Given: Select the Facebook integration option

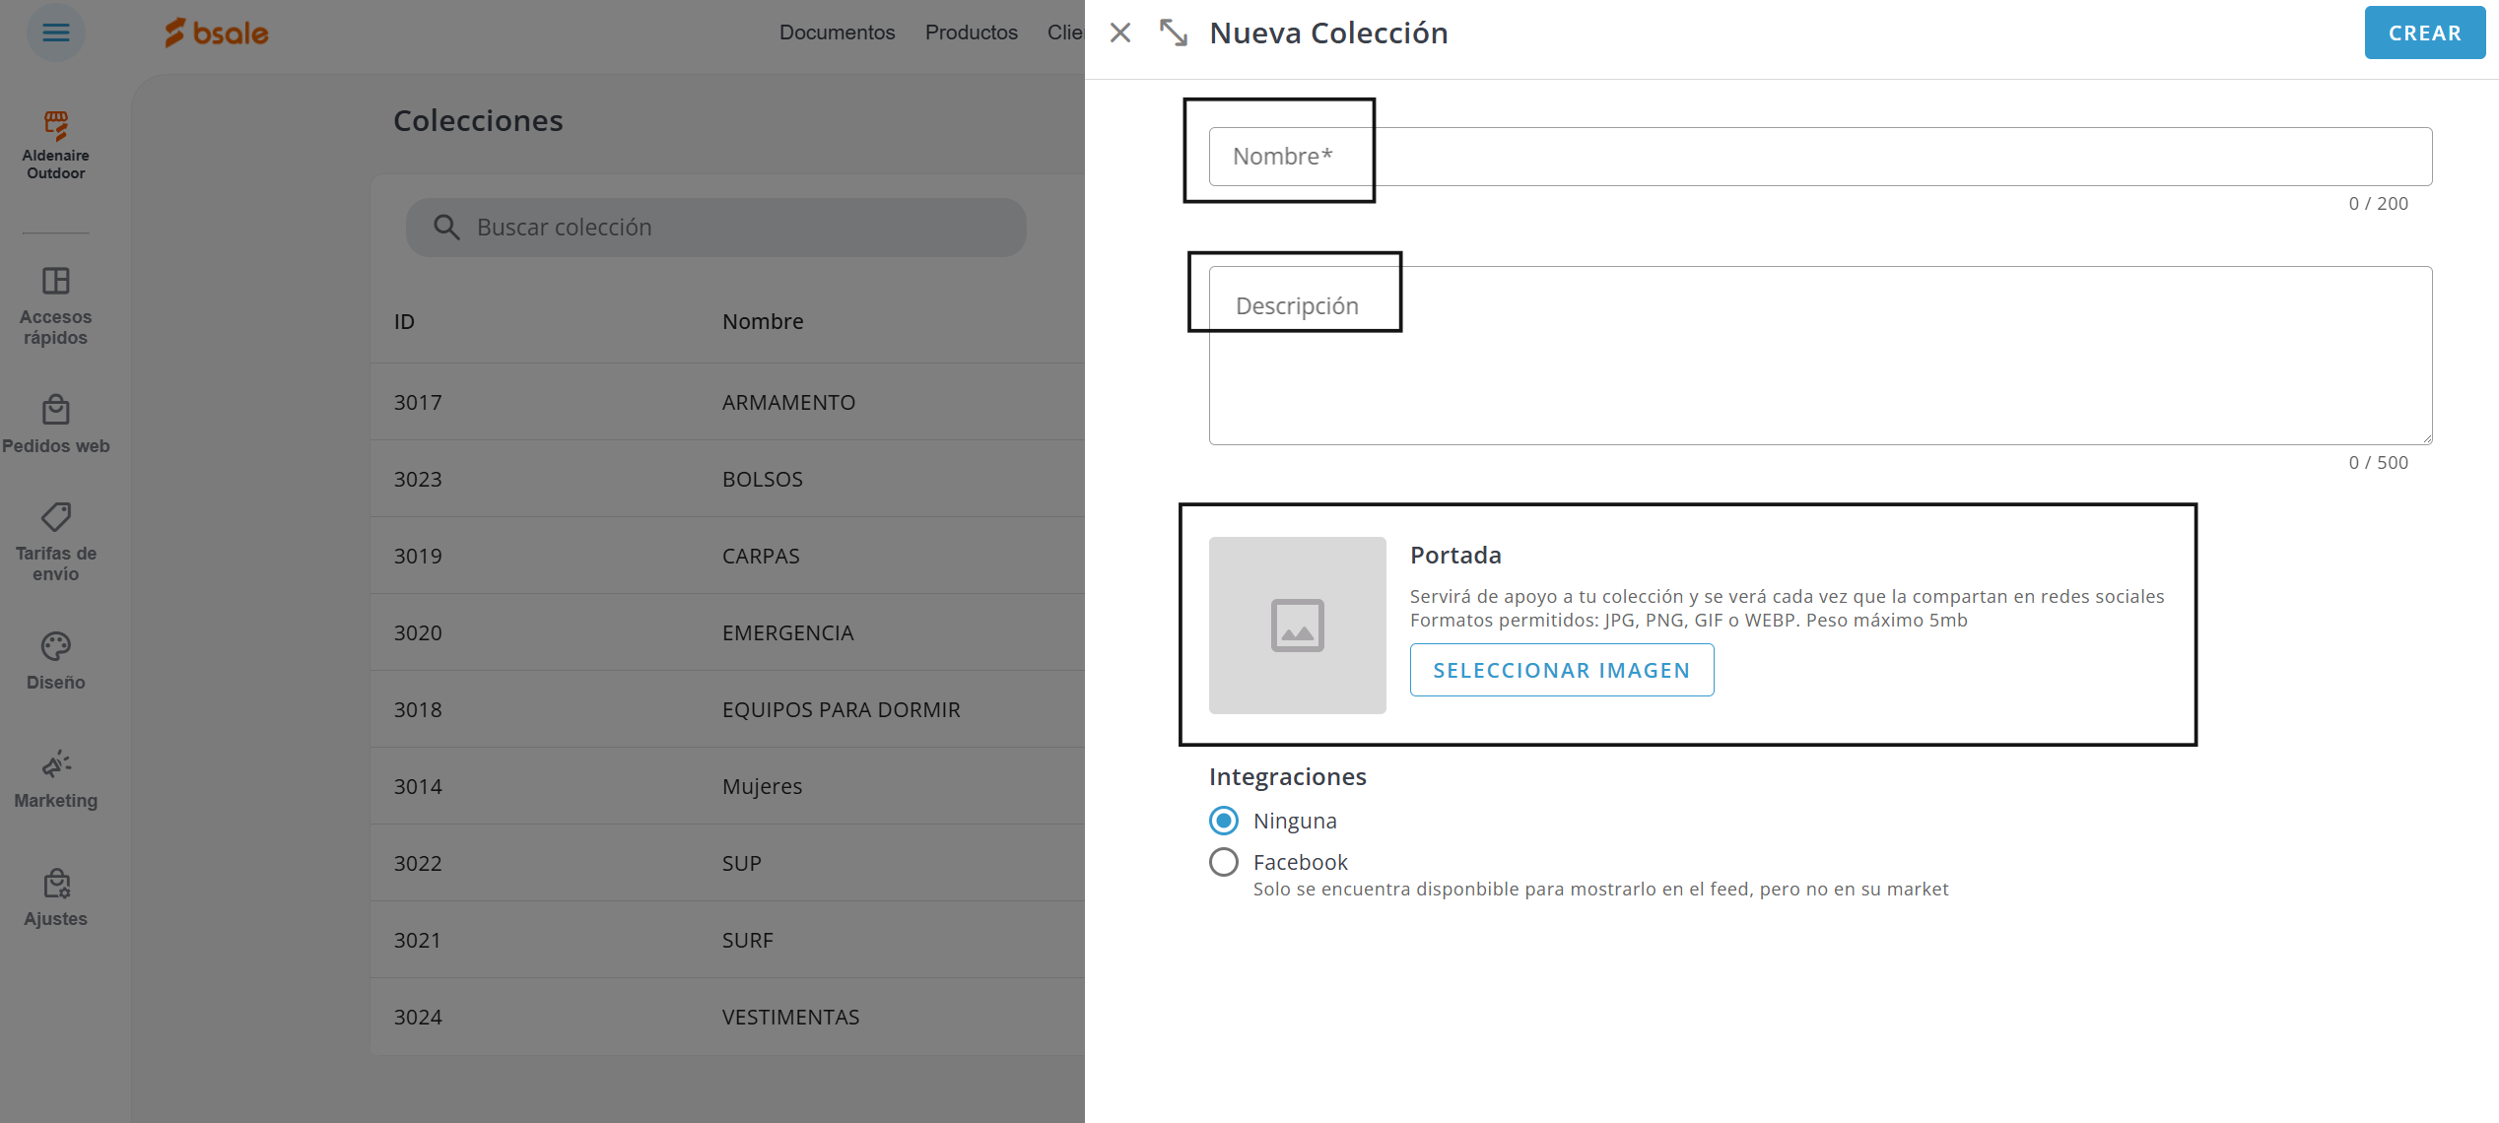Looking at the screenshot, I should pyautogui.click(x=1224, y=862).
